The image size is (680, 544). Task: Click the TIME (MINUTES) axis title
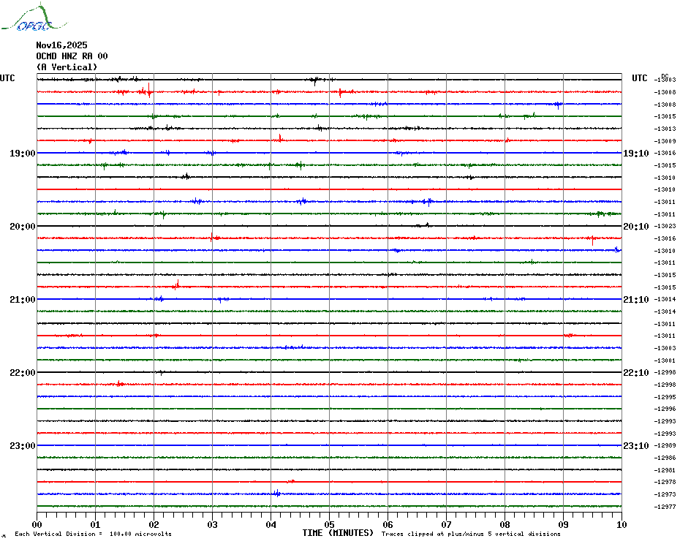[338, 533]
